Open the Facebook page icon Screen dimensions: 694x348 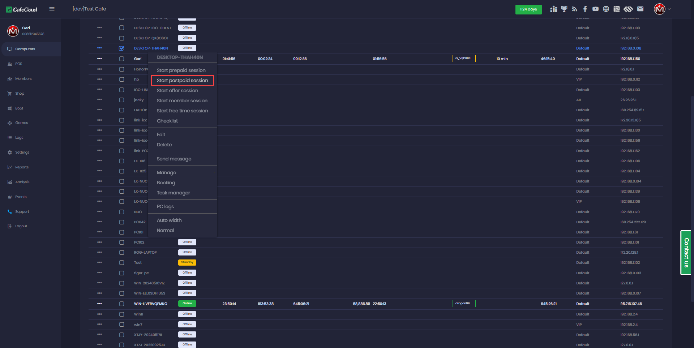coord(585,9)
